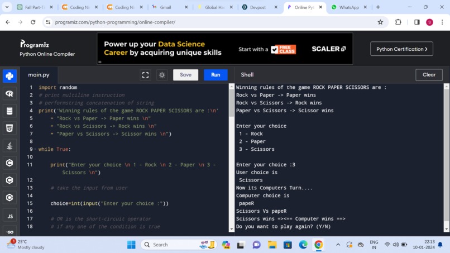This screenshot has width=450, height=253.
Task: Go back in browser history
Action: 8,22
